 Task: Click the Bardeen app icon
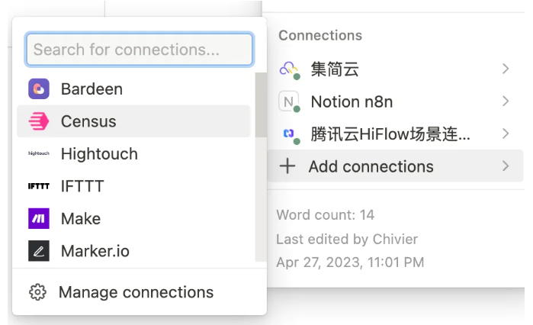click(39, 89)
